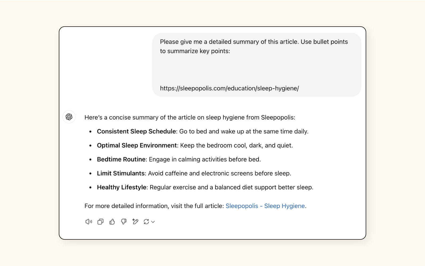The image size is (425, 266).
Task: Click the ChatGPT logo avatar
Action: pyautogui.click(x=69, y=117)
